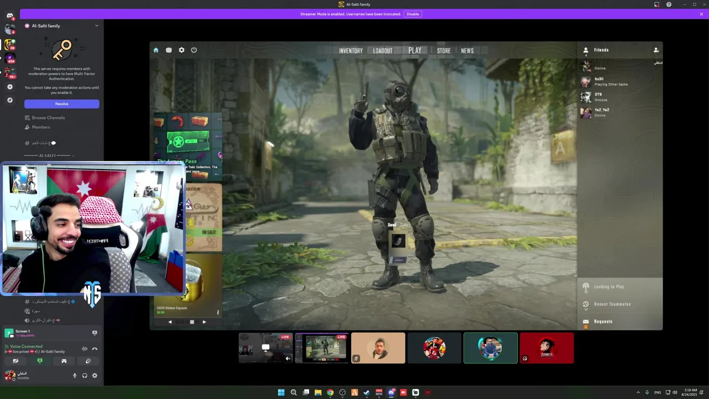
Task: Disconnect from voice channel
Action: (95, 349)
